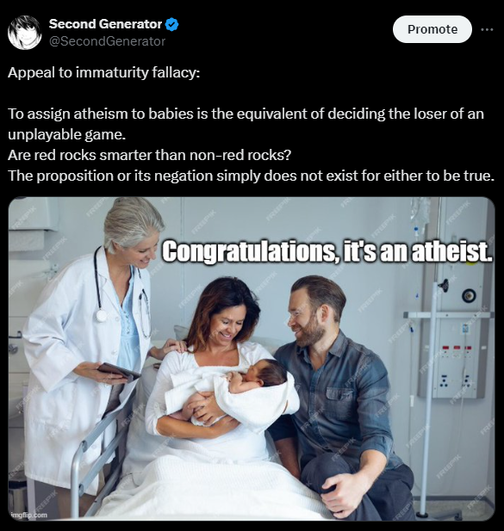Click the Promote button

[x=432, y=29]
